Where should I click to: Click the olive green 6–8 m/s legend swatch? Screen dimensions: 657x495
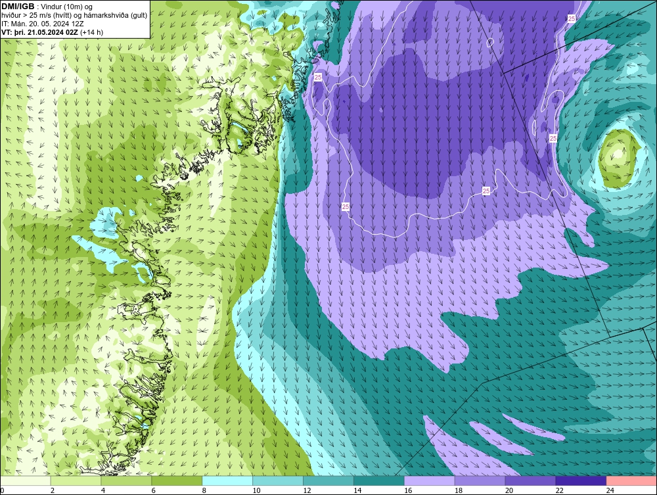[177, 481]
